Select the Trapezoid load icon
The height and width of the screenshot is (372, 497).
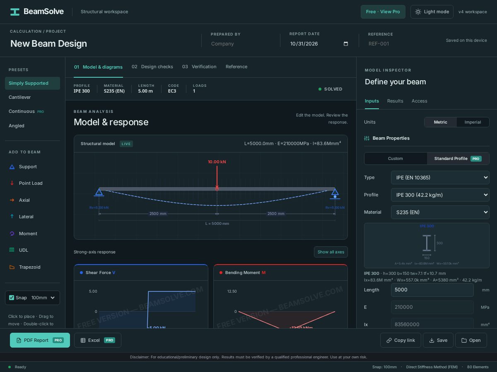(12, 267)
